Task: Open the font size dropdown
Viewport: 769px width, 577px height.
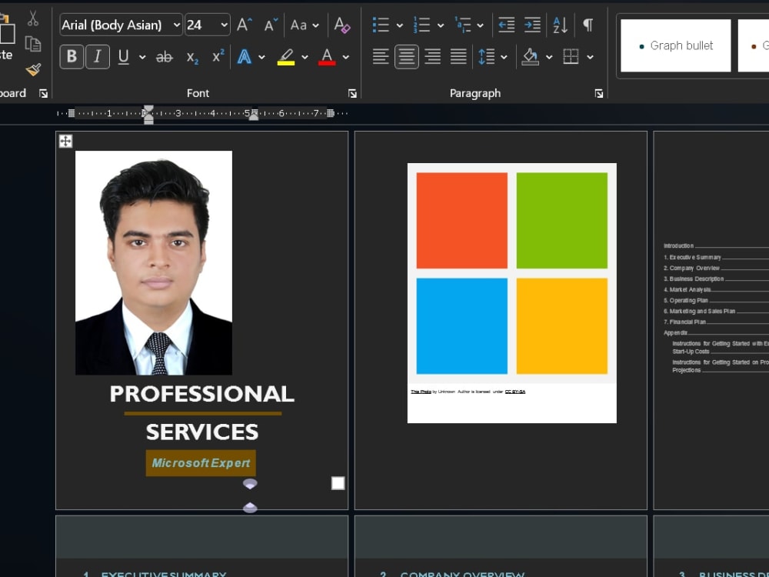Action: [x=224, y=25]
